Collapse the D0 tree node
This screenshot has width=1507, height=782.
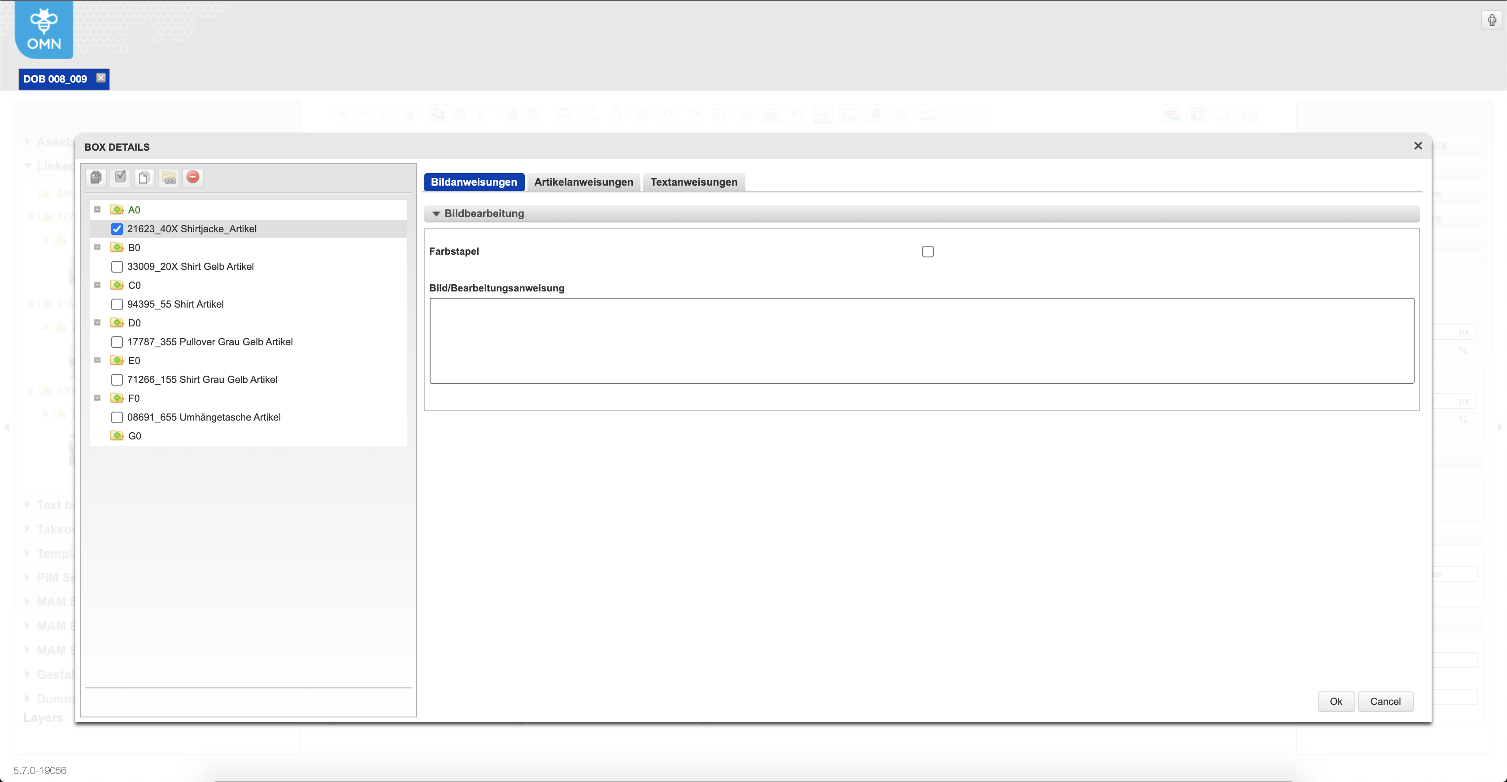click(x=98, y=322)
